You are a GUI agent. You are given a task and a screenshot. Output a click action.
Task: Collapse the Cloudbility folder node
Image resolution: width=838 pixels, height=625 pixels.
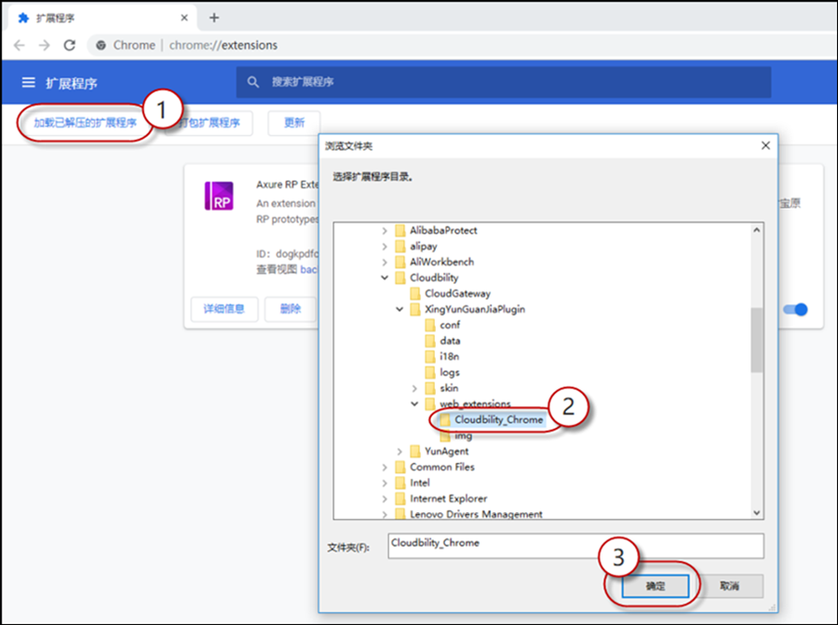tap(385, 278)
